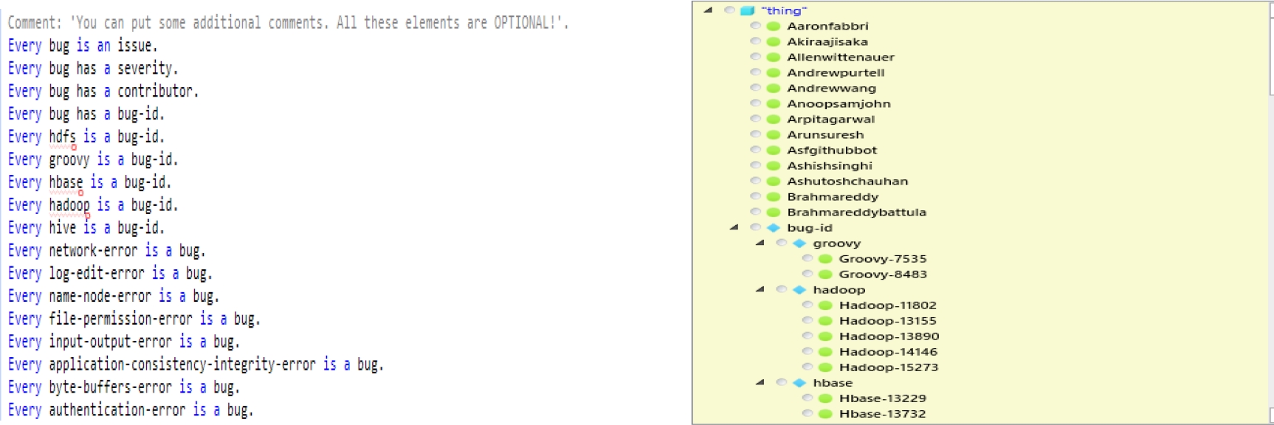Select the Brahmareddybattula tree item
This screenshot has width=1274, height=425.
tap(856, 212)
